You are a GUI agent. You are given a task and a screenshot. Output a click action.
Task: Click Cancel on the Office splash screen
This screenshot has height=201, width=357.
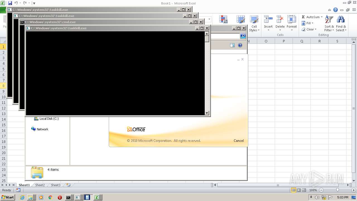[239, 141]
